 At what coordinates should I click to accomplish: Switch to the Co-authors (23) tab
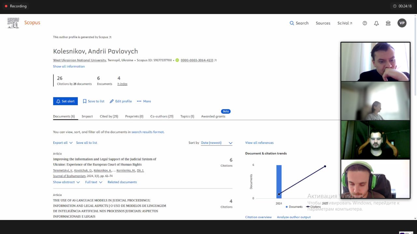pyautogui.click(x=162, y=117)
